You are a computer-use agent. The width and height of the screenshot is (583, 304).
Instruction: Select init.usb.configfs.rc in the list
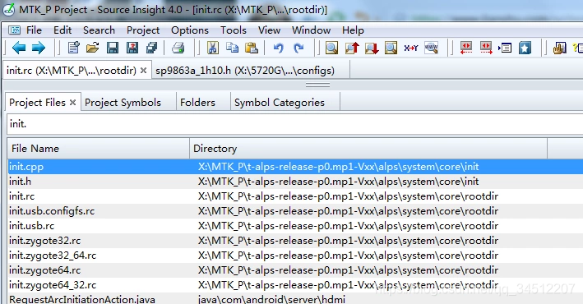pos(295,211)
